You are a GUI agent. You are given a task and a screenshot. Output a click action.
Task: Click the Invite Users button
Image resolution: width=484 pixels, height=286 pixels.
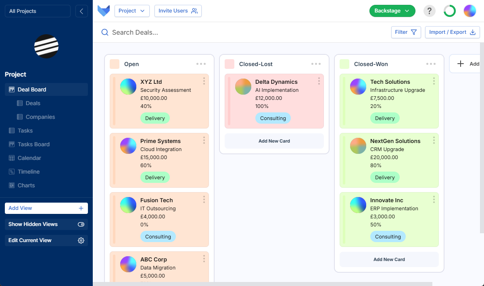(178, 11)
